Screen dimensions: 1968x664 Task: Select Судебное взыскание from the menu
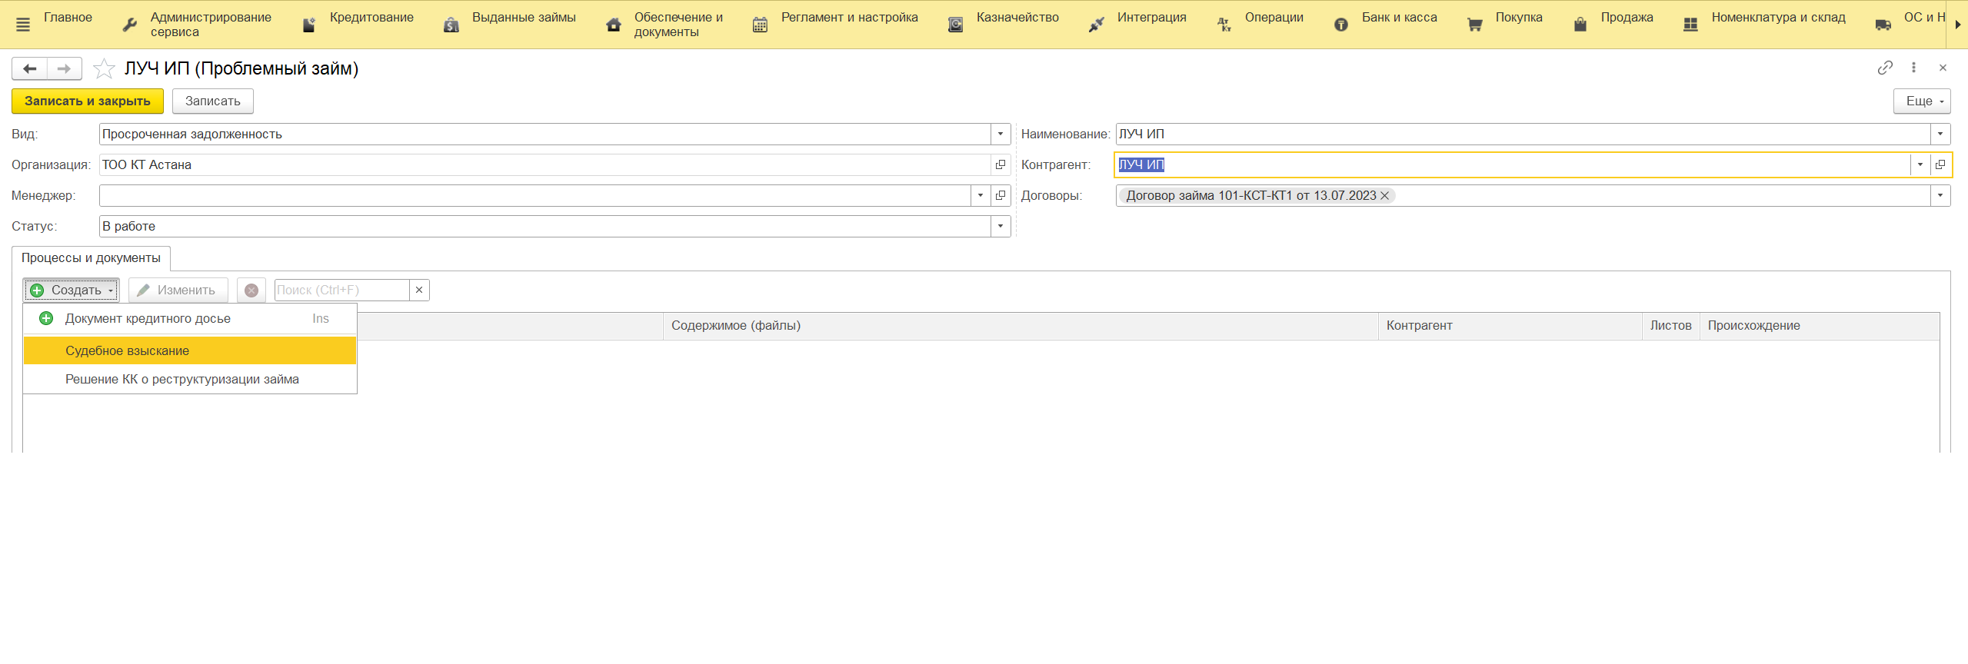190,350
